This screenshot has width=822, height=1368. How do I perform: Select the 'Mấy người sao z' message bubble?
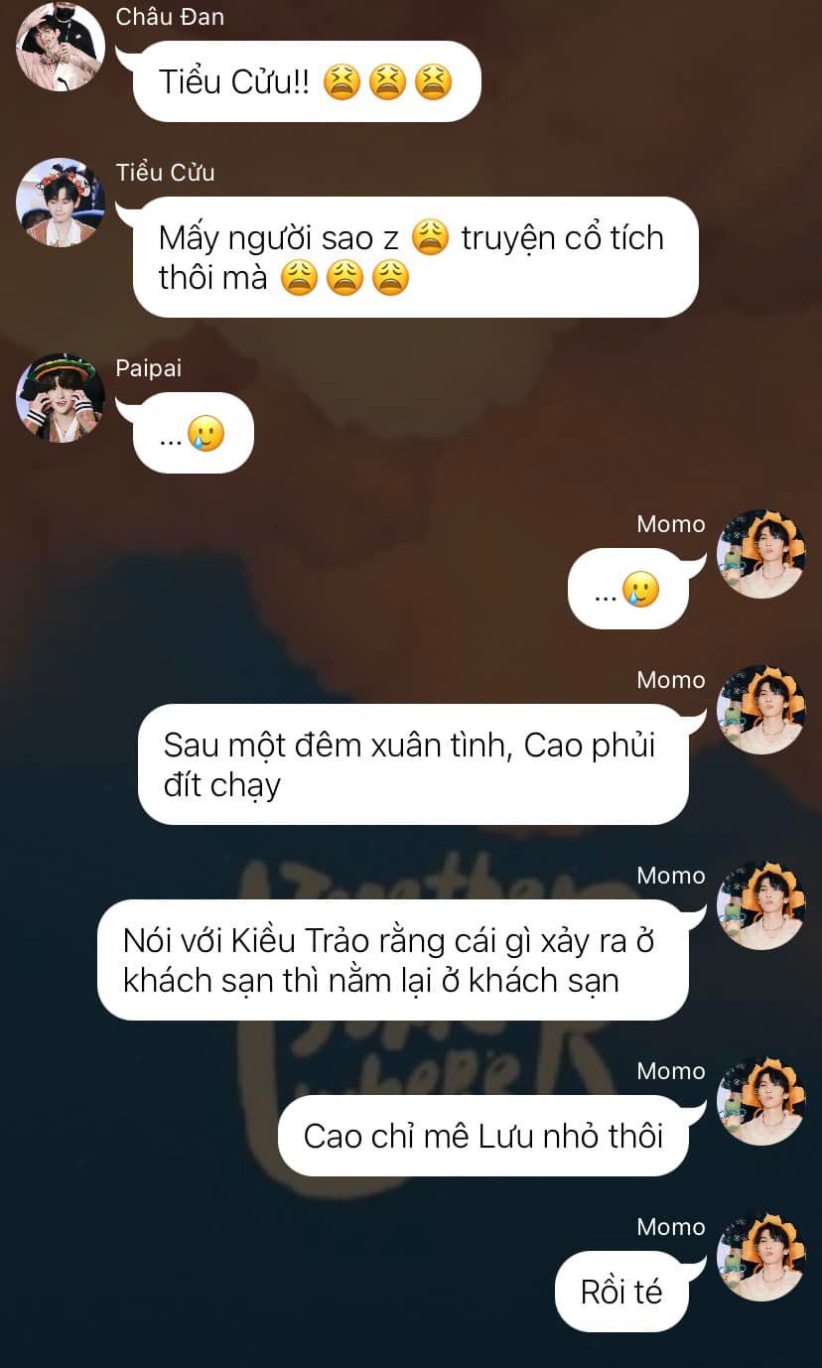tap(416, 257)
